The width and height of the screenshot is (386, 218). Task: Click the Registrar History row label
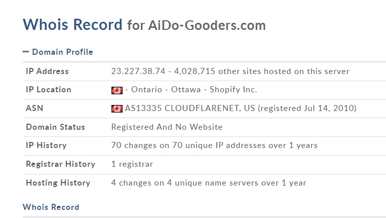pyautogui.click(x=61, y=164)
